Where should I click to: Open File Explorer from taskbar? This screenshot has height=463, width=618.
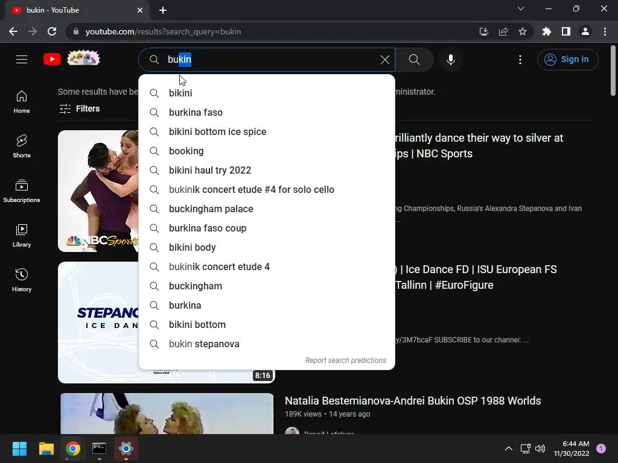pyautogui.click(x=46, y=449)
